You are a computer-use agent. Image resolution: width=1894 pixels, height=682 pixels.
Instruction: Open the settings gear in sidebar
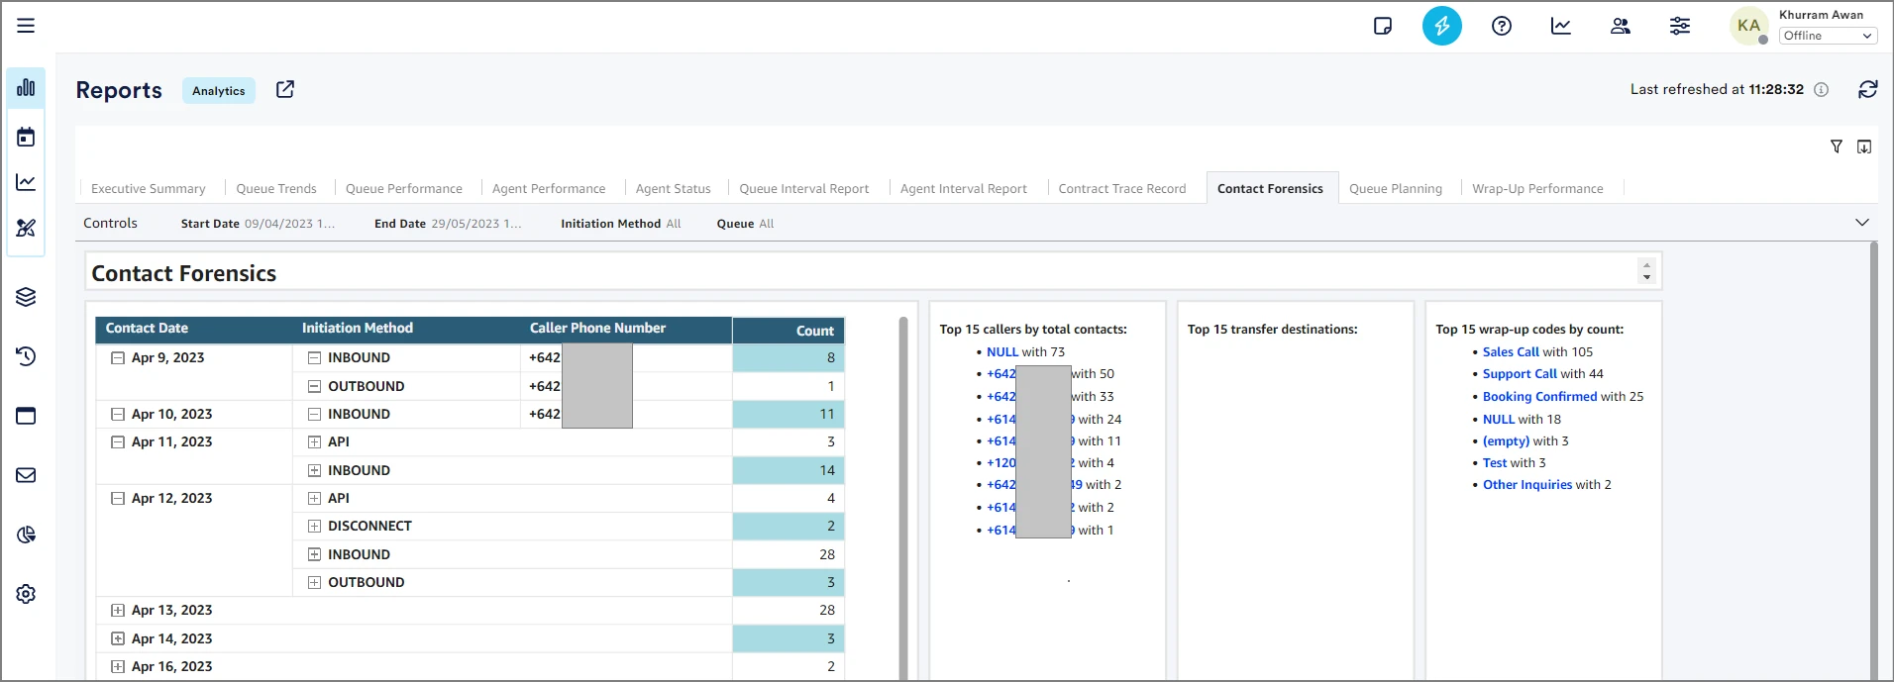(x=26, y=594)
